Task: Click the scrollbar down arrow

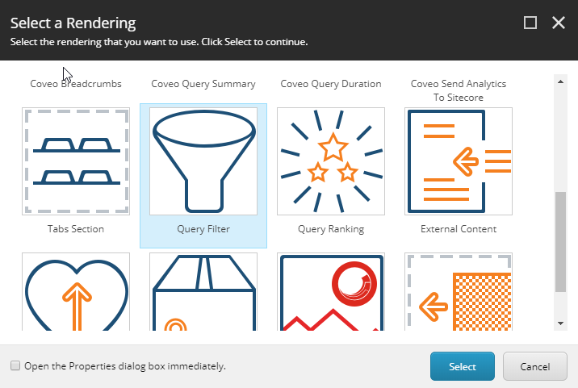Action: (561, 323)
